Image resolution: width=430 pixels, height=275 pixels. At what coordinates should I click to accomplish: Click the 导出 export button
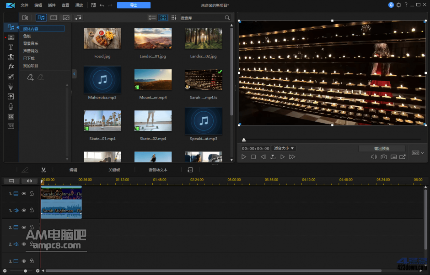click(x=134, y=5)
